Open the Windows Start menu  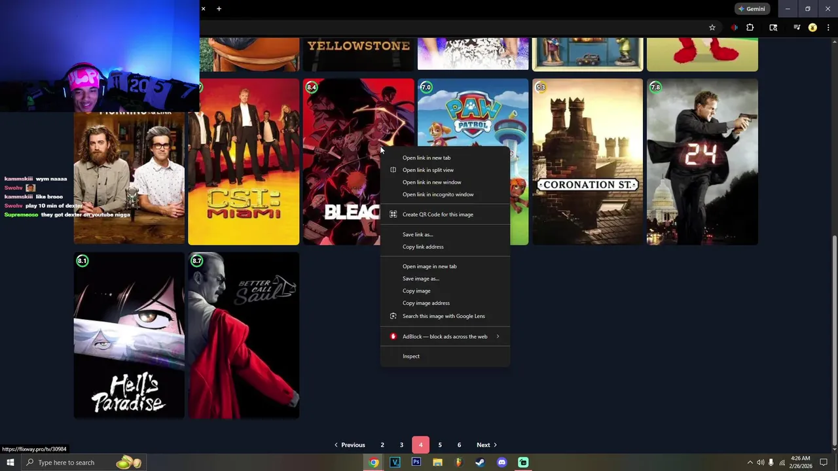coord(10,462)
